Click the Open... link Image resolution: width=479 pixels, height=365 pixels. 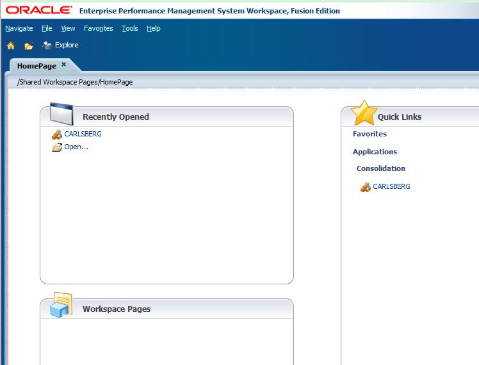pos(76,147)
